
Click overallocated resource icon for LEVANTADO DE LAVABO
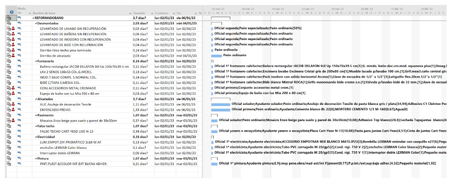point(13,29)
